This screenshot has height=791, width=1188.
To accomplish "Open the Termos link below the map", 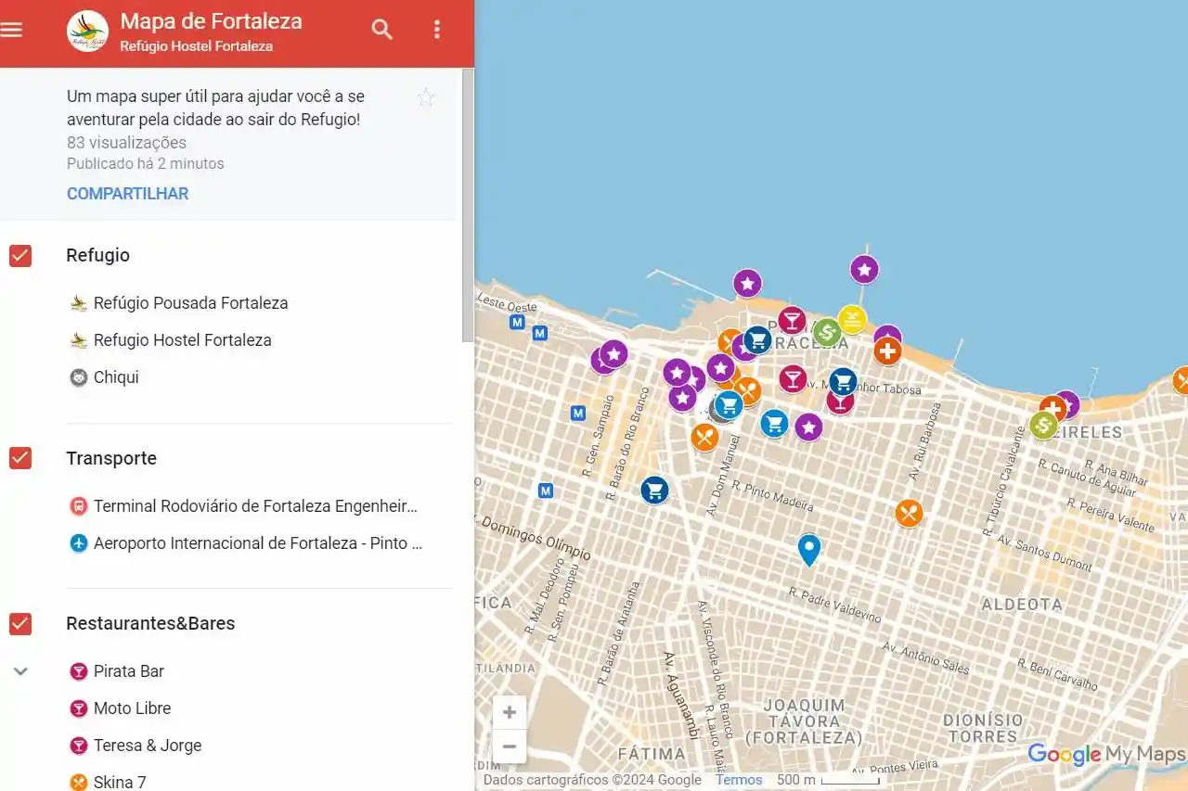I will (739, 780).
